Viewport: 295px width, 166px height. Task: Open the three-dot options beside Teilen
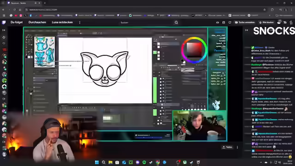[237, 147]
